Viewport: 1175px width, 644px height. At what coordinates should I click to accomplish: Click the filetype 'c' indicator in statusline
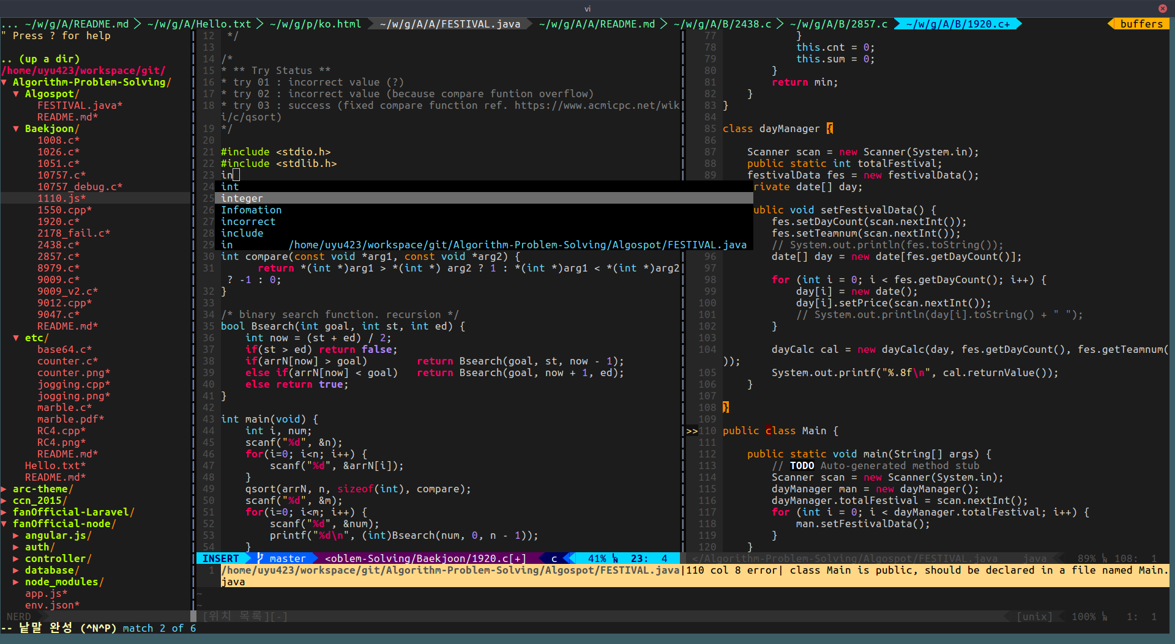pyautogui.click(x=554, y=558)
